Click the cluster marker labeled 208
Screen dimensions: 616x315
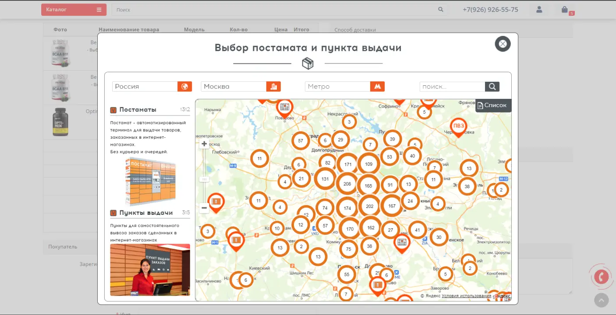point(347,184)
